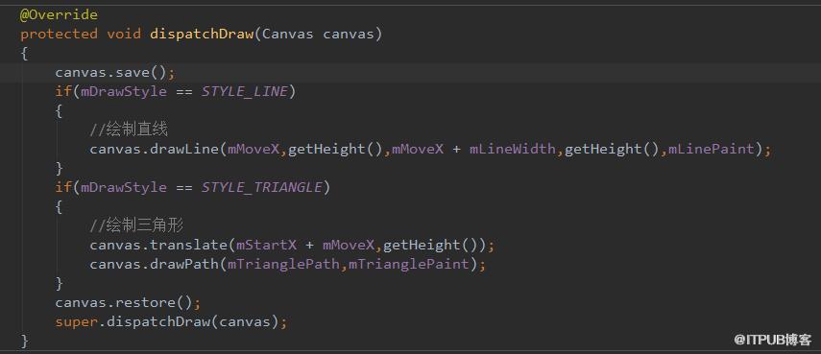The image size is (821, 354).
Task: Click the @ITPUB博客 watermark
Action: 773,340
